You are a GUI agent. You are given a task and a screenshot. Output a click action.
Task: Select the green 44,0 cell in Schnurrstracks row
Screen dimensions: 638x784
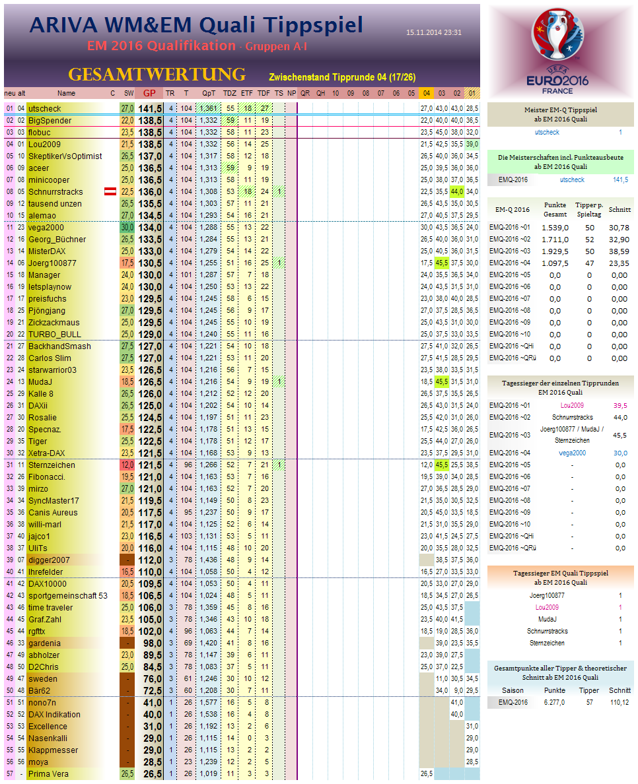(456, 192)
